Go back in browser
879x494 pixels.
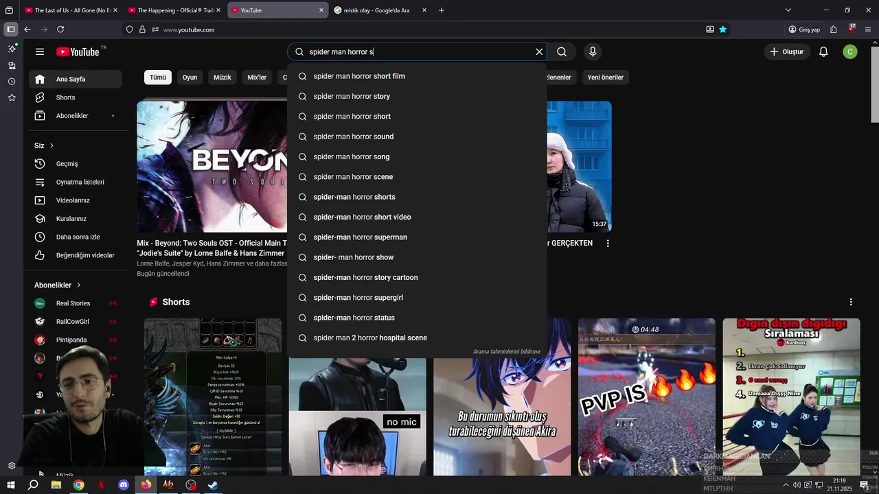point(27,30)
